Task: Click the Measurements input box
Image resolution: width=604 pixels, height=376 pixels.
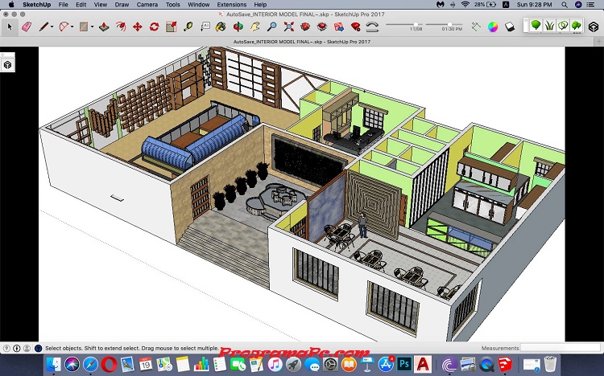Action: click(x=560, y=348)
